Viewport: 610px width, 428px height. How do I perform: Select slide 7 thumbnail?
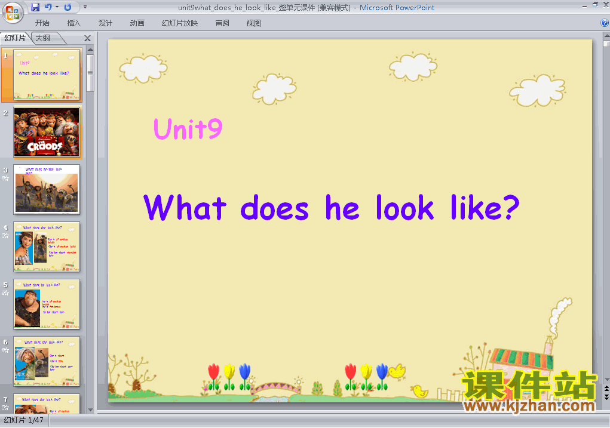click(47, 404)
